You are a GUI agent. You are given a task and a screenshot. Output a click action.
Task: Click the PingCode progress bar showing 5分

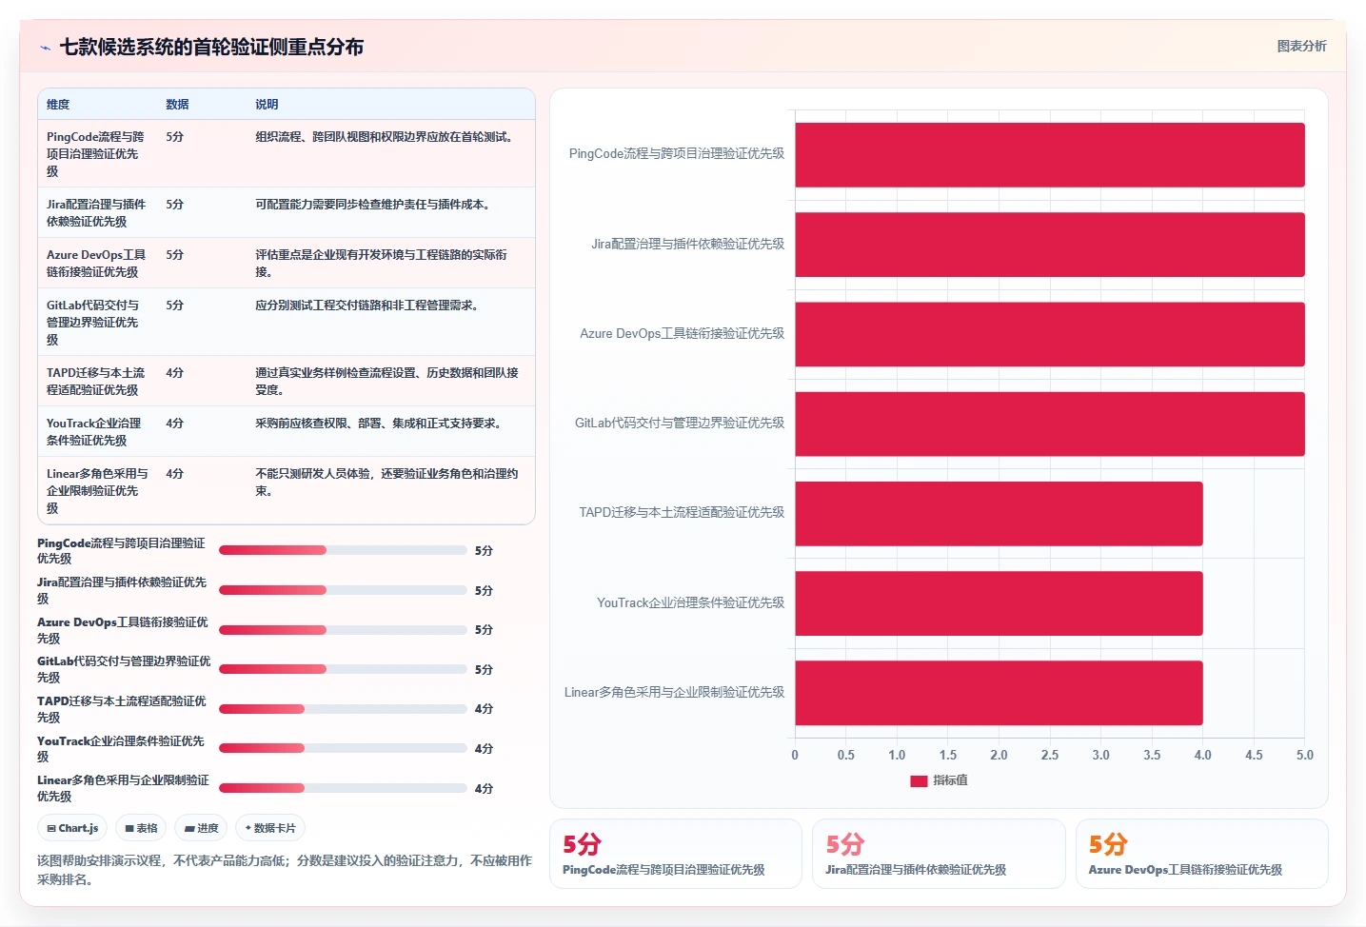point(343,550)
